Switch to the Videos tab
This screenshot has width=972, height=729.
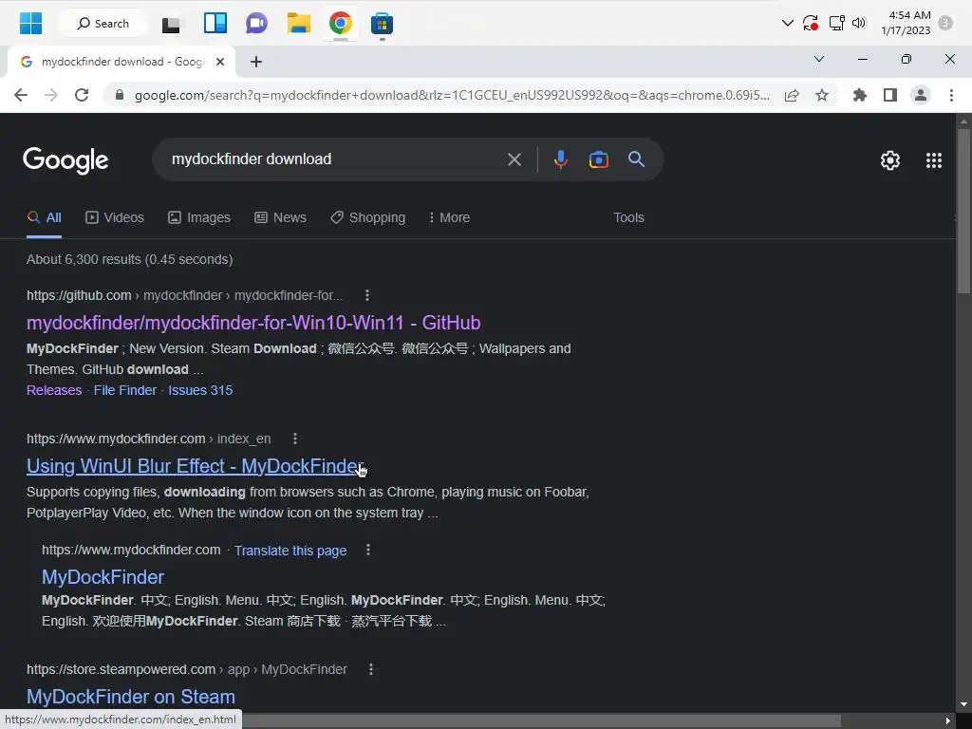pyautogui.click(x=115, y=217)
